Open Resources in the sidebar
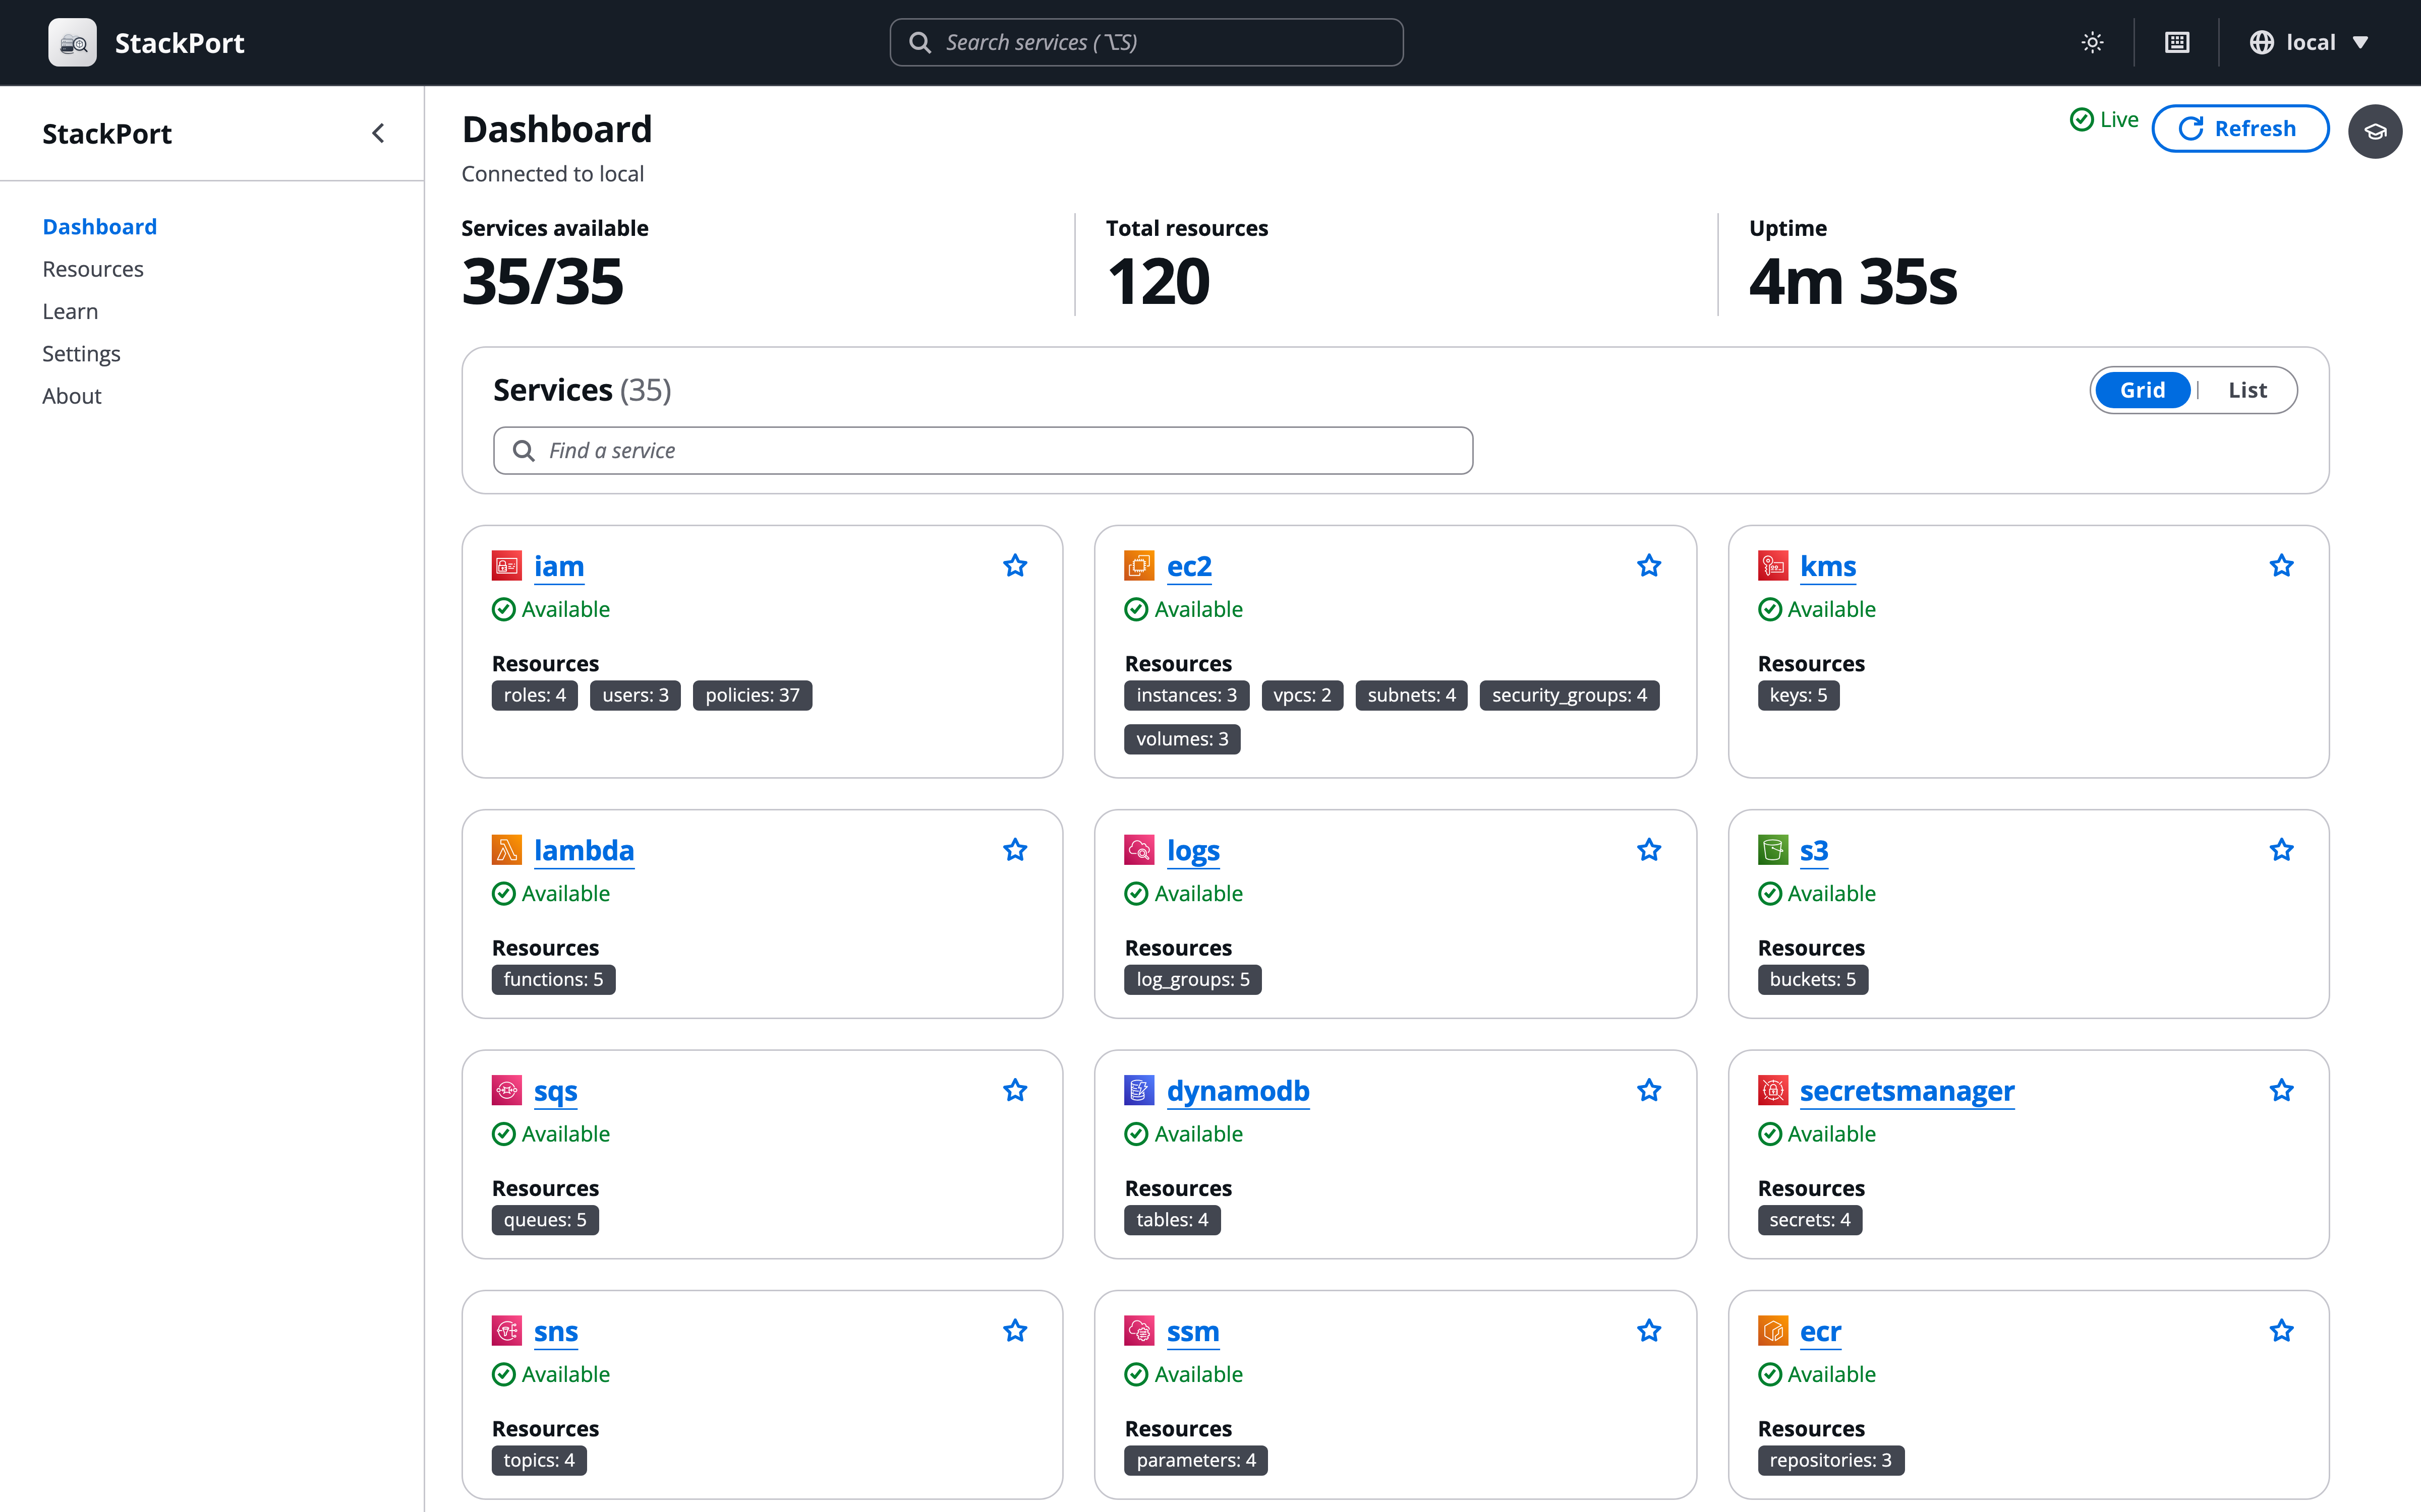Screen dimensions: 2421x1512 tap(93, 269)
